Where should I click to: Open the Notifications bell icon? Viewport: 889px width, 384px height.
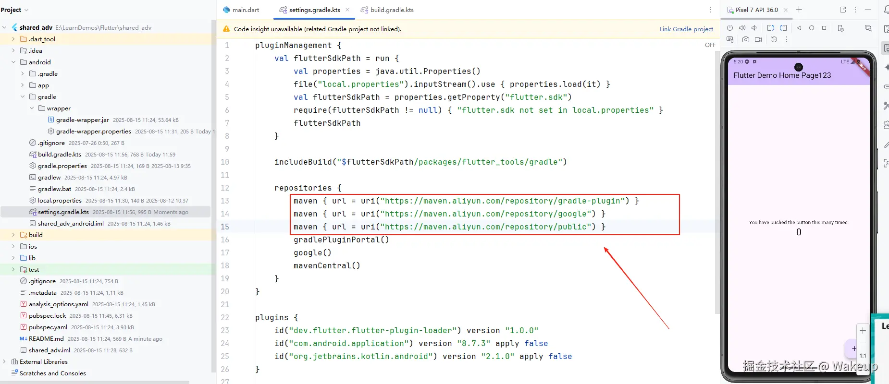click(886, 10)
